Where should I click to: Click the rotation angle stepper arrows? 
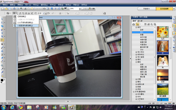(x=43, y=13)
